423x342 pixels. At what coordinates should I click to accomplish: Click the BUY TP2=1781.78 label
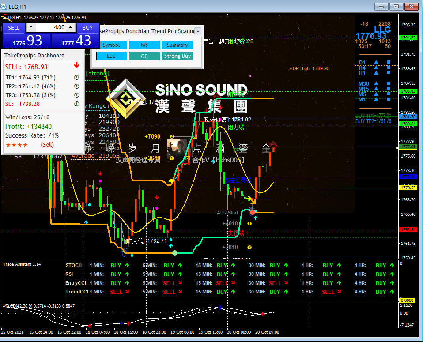click(373, 121)
